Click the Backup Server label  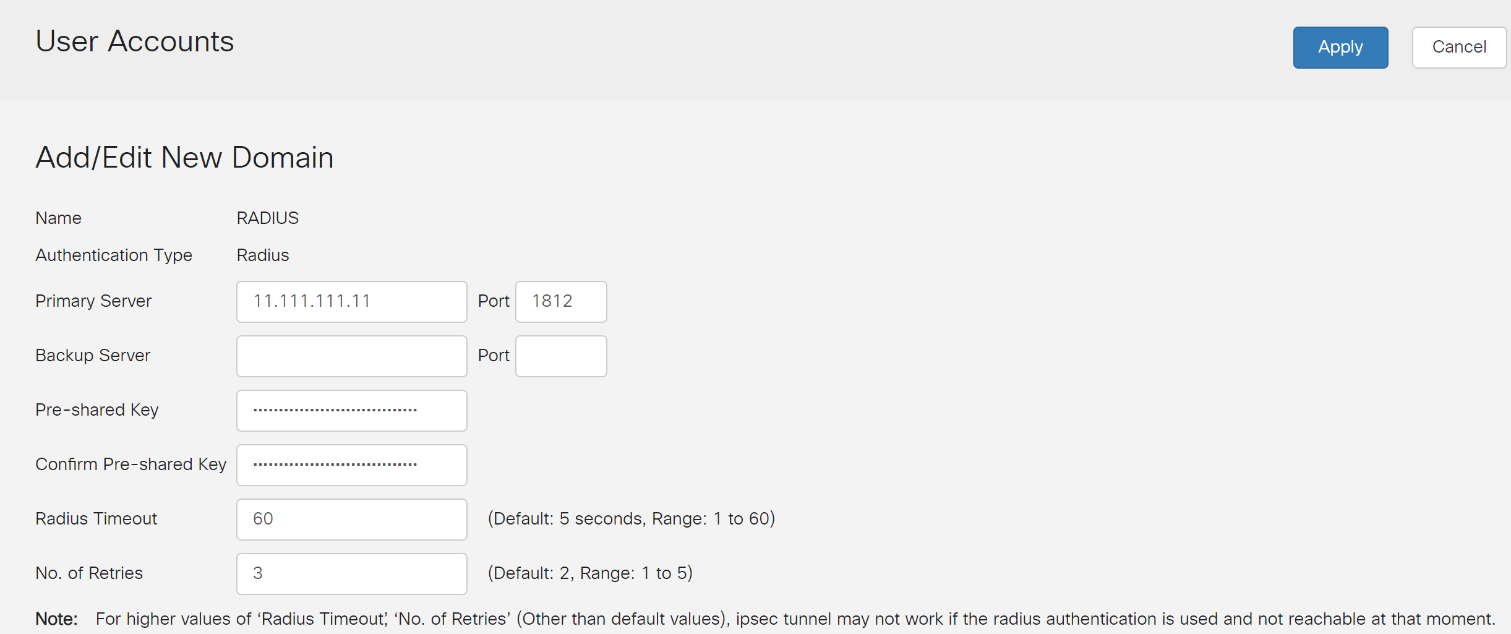pos(93,356)
